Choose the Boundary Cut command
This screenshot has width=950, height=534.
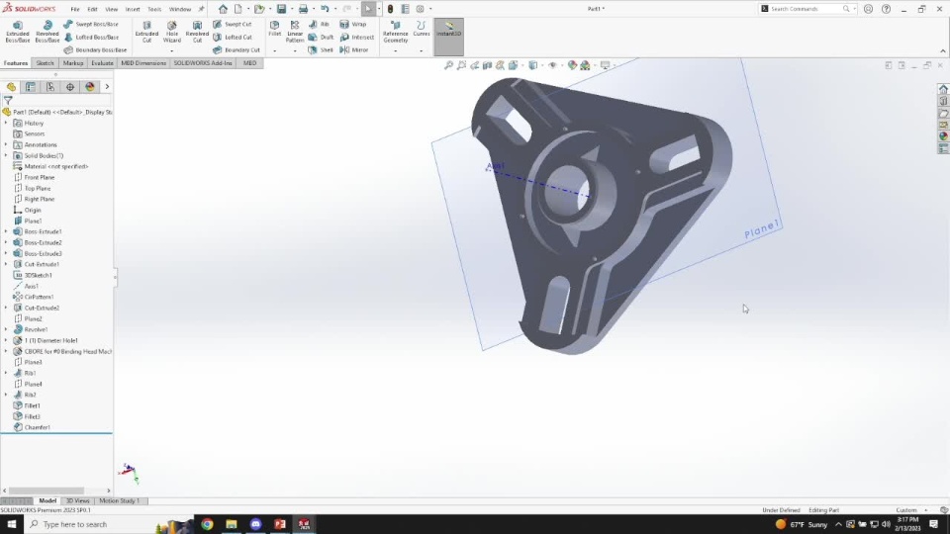(x=237, y=50)
